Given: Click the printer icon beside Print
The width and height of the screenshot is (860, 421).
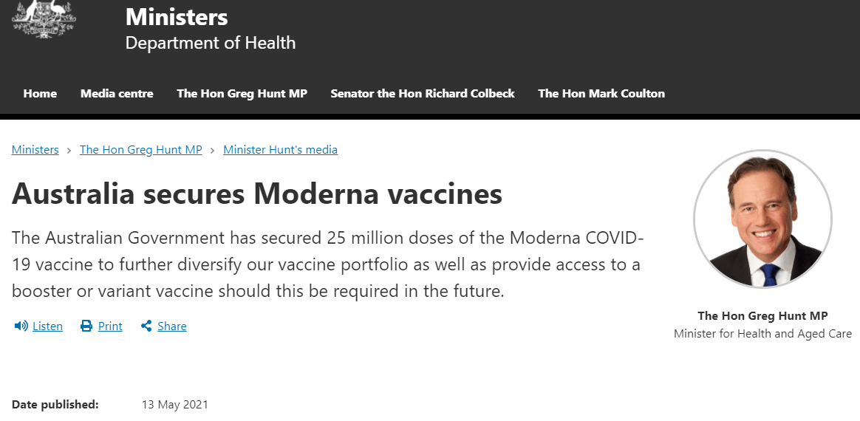Looking at the screenshot, I should (86, 326).
